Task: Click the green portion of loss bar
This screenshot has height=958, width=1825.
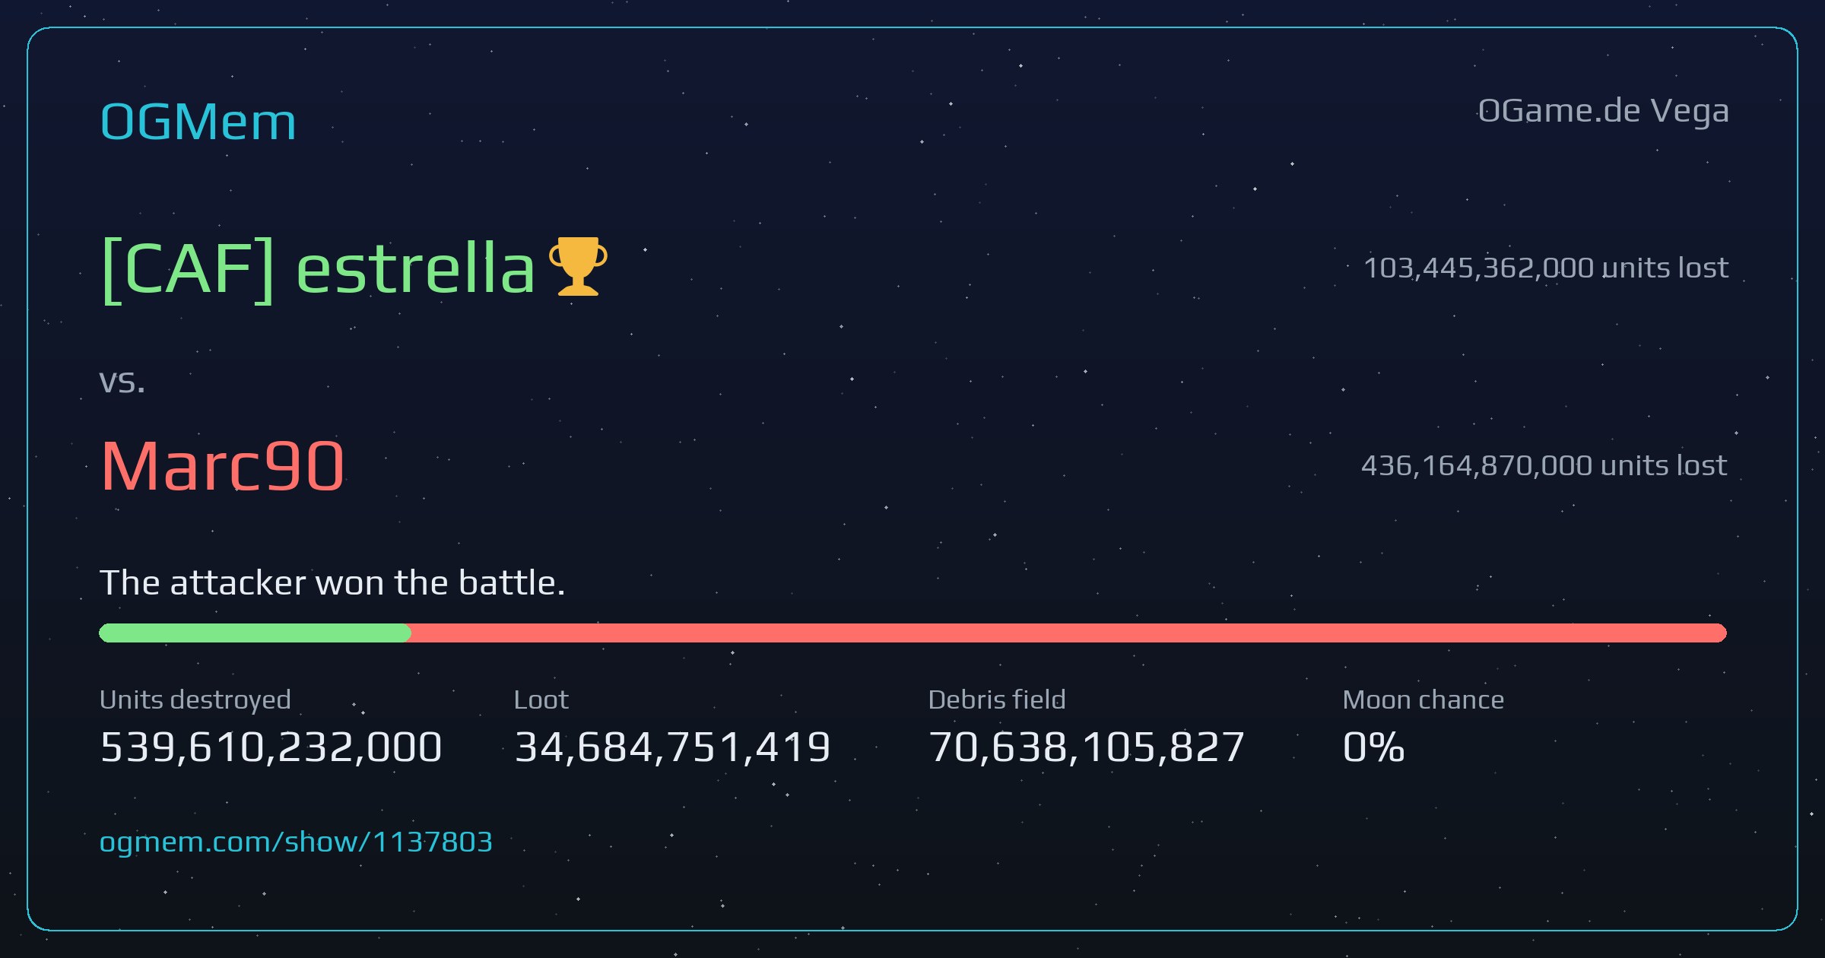Action: (255, 633)
